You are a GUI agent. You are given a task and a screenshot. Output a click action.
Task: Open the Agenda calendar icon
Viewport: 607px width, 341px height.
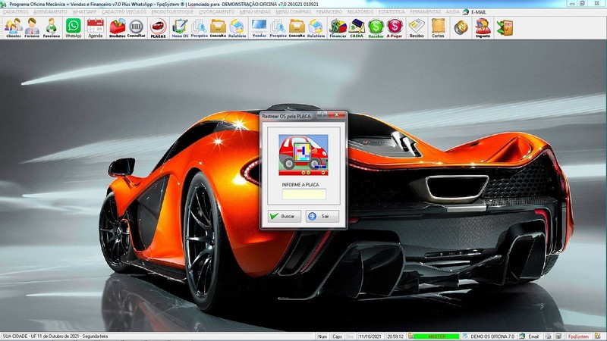96,28
